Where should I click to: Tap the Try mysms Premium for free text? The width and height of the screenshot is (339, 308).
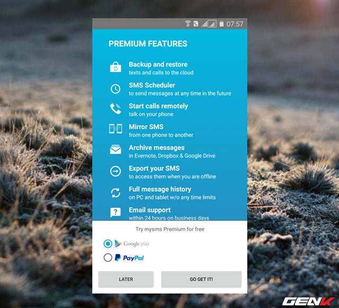[169, 229]
